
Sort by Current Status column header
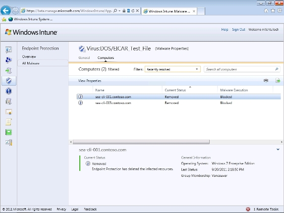[x=190, y=90]
